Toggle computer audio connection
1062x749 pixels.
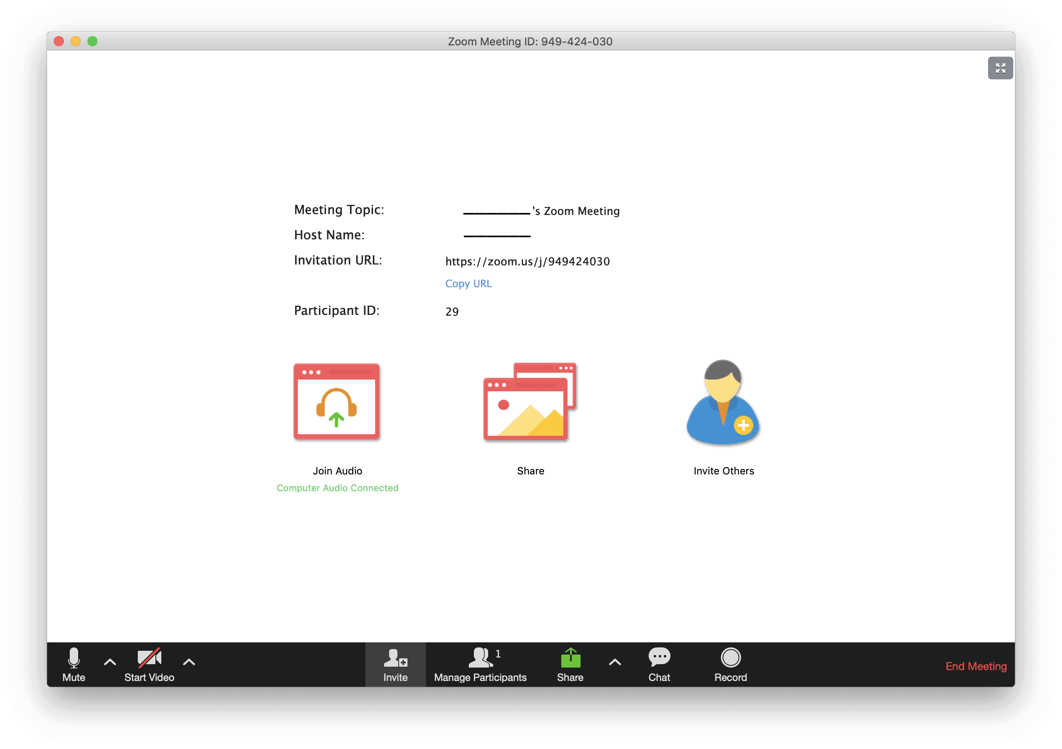pos(337,404)
